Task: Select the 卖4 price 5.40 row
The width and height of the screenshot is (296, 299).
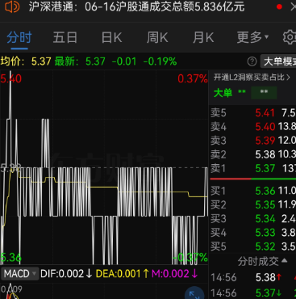Action: (252, 127)
